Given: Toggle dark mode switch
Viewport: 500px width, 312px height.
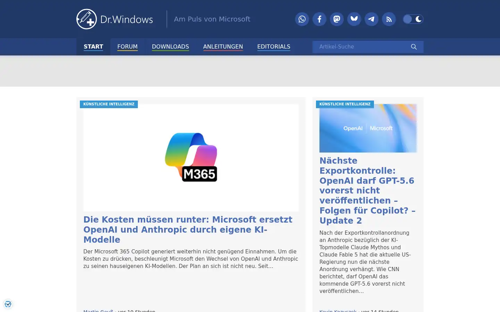Looking at the screenshot, I should pos(413,19).
